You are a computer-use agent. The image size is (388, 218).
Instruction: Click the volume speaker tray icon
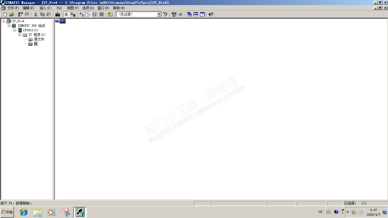(361, 212)
